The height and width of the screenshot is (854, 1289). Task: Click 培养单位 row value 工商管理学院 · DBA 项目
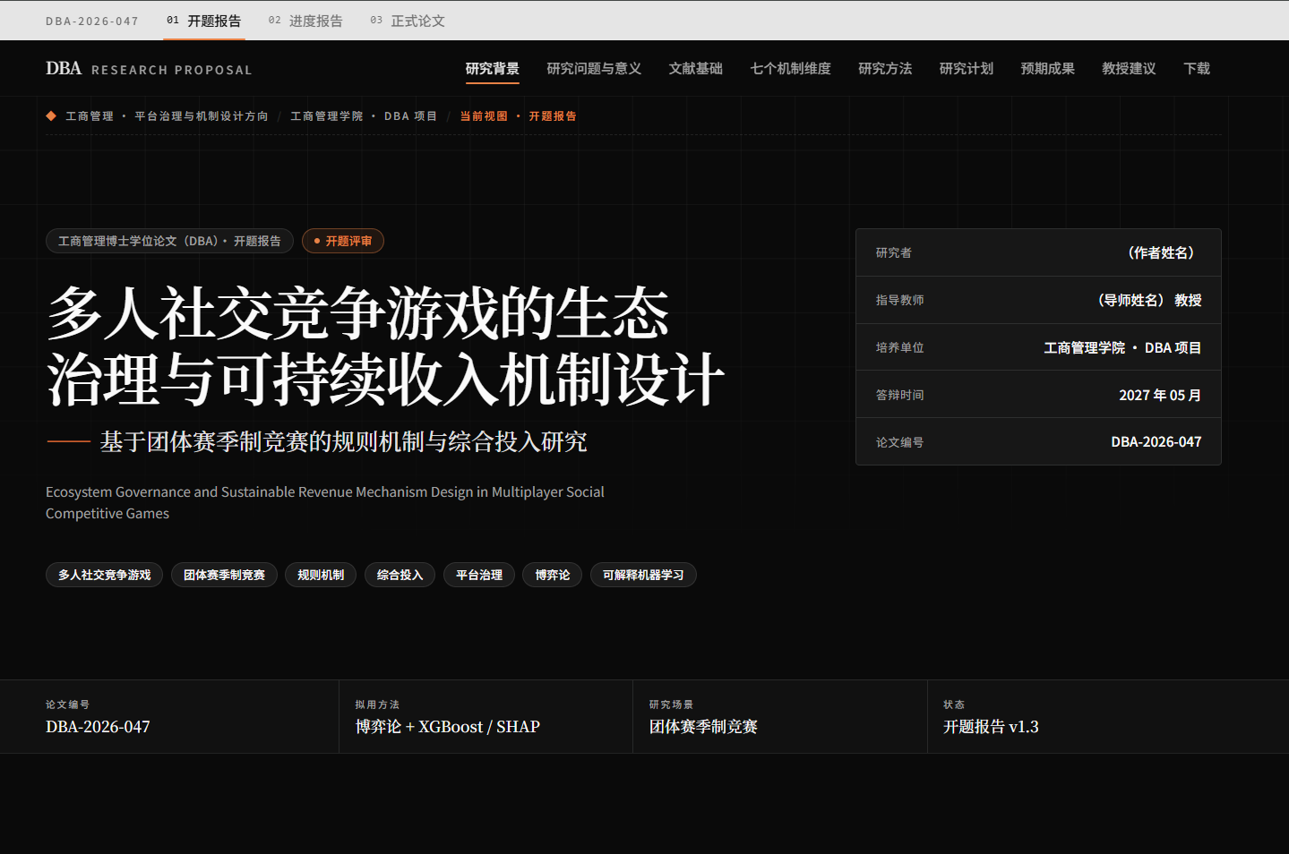tap(1122, 347)
